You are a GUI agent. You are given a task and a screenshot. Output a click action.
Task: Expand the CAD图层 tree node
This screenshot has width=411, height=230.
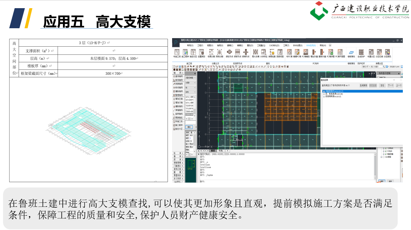381,157
